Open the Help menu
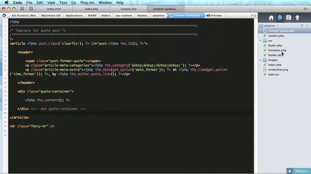 point(120,2)
